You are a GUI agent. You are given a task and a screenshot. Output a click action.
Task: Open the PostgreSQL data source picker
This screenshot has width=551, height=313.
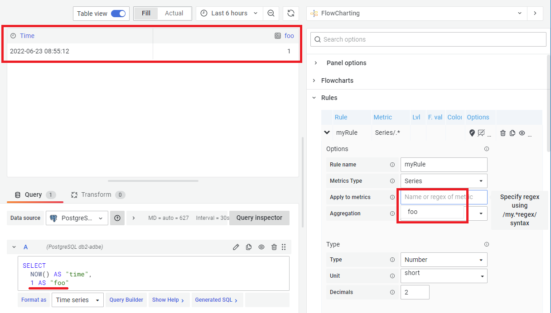77,218
